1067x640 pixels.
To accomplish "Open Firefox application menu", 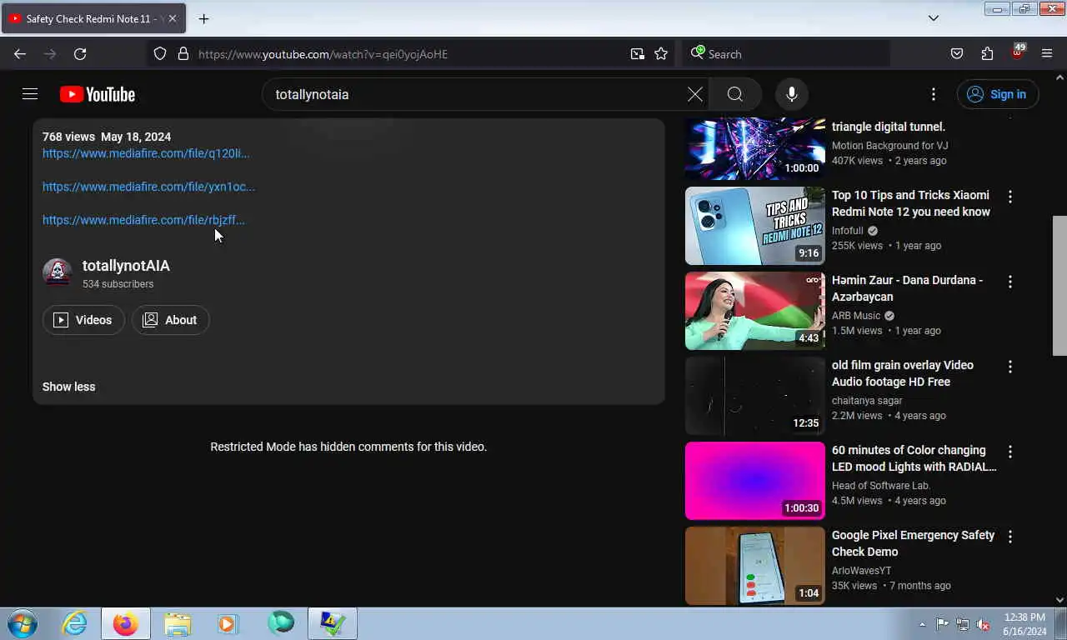I will click(x=1047, y=54).
